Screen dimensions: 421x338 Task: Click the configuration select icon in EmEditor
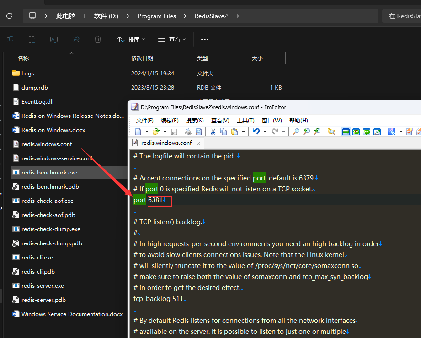point(392,132)
